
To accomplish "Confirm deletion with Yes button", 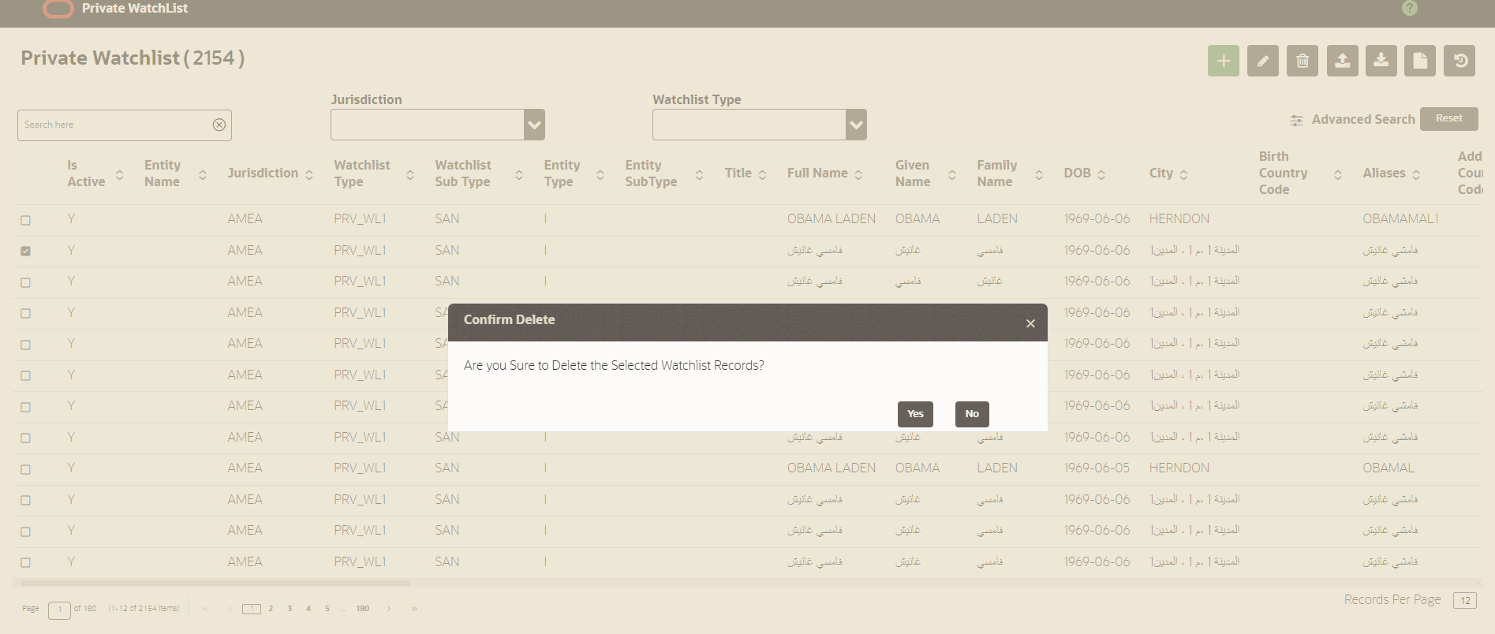I will [915, 414].
